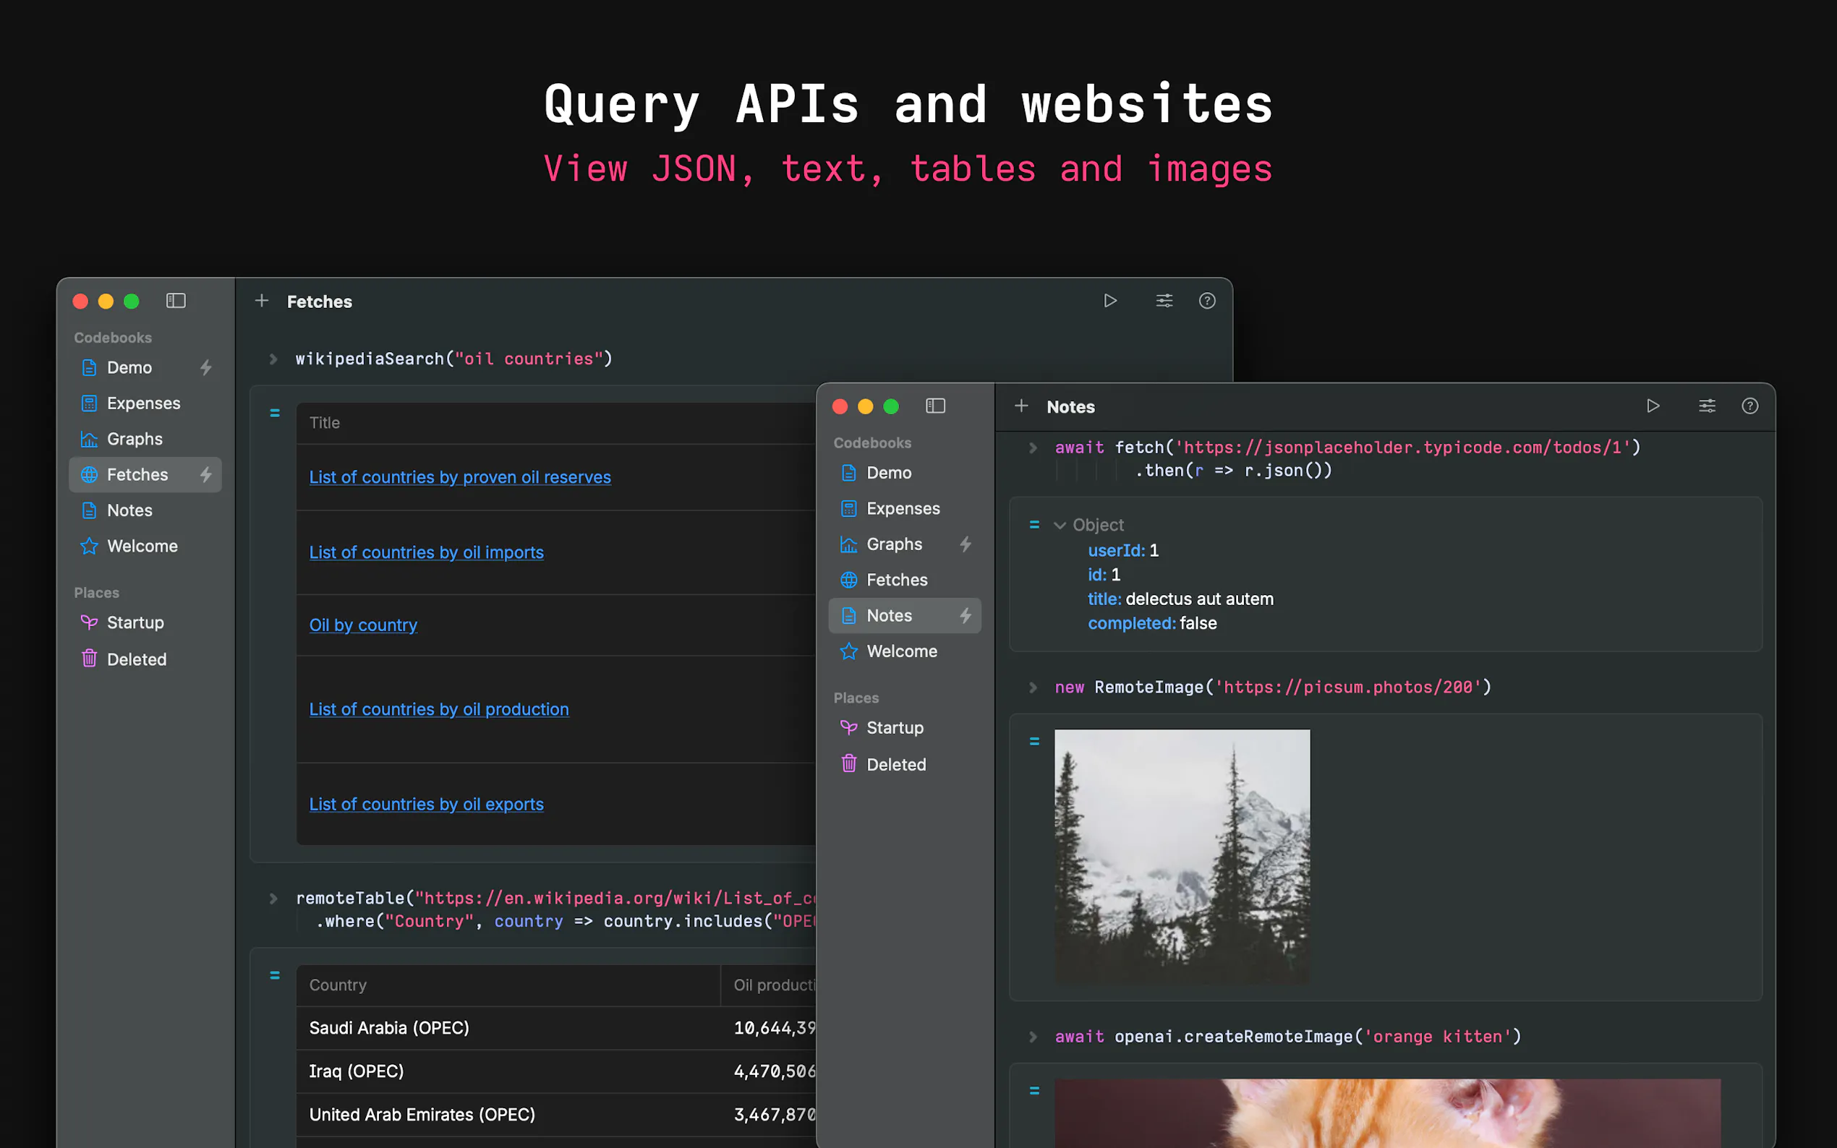Toggle output marker beside mountain image result
The height and width of the screenshot is (1148, 1837).
pyautogui.click(x=1033, y=741)
